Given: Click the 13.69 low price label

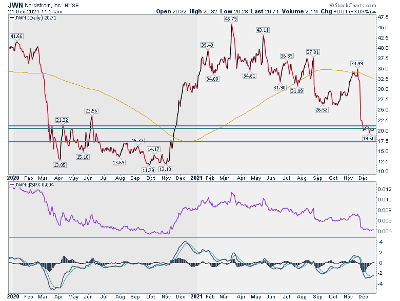Looking at the screenshot, I should coord(118,162).
